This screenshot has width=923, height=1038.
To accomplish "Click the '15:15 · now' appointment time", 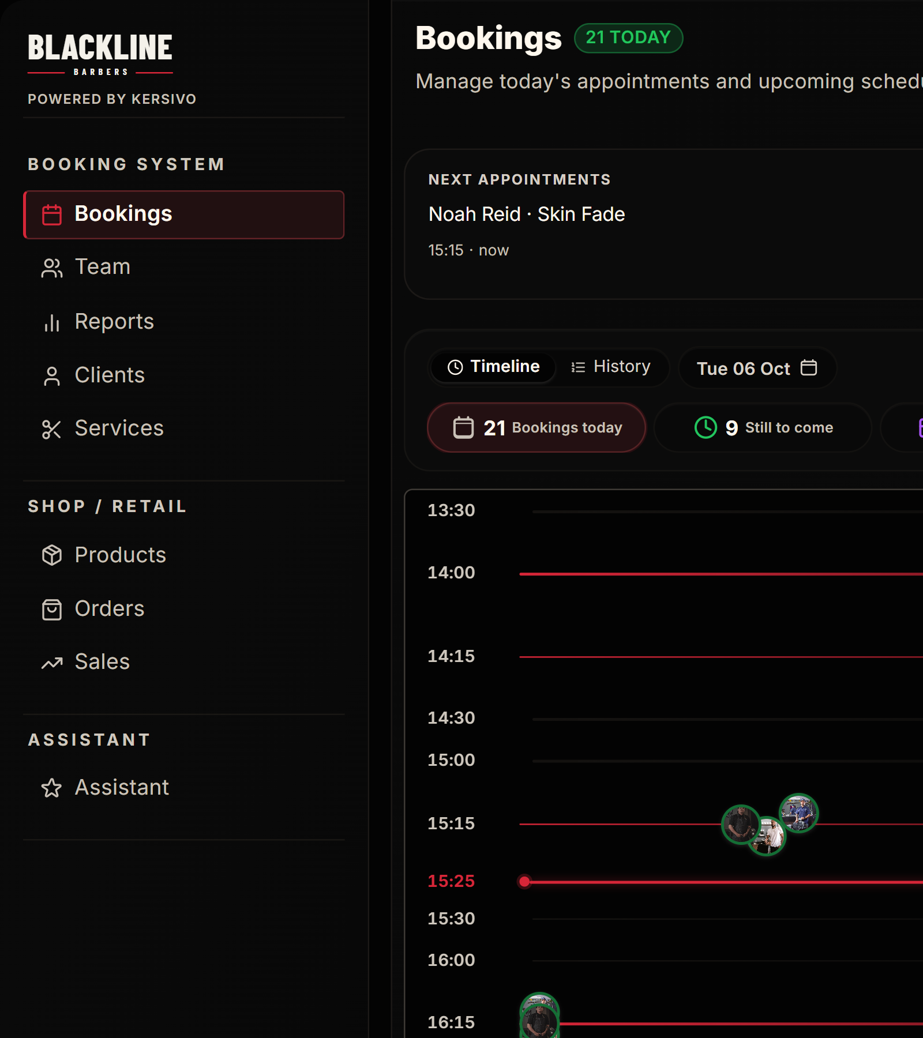I will [468, 250].
